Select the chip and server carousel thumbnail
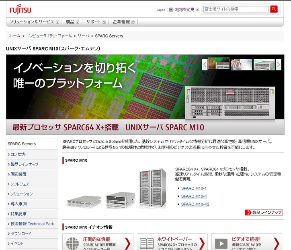This screenshot has height=250, width=291. [219, 63]
